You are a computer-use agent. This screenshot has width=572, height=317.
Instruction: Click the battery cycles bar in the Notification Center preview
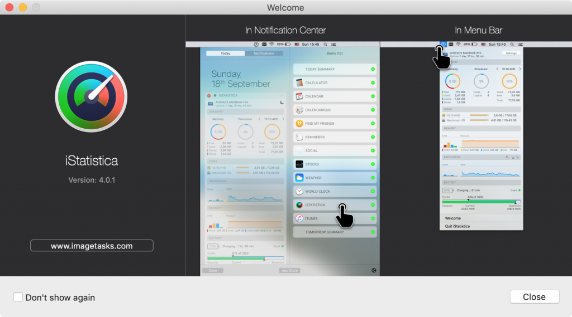245,258
